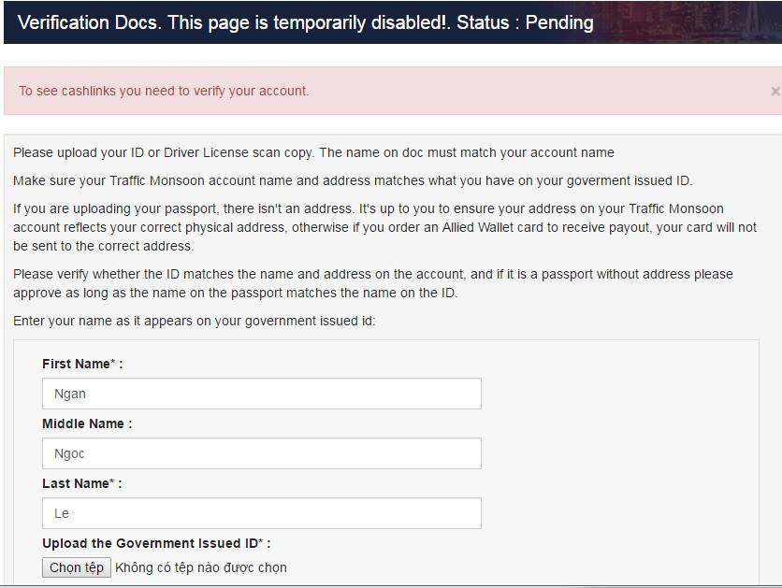Click the 'Không có tệp nào được chọn' label
The image size is (782, 588).
[x=201, y=567]
